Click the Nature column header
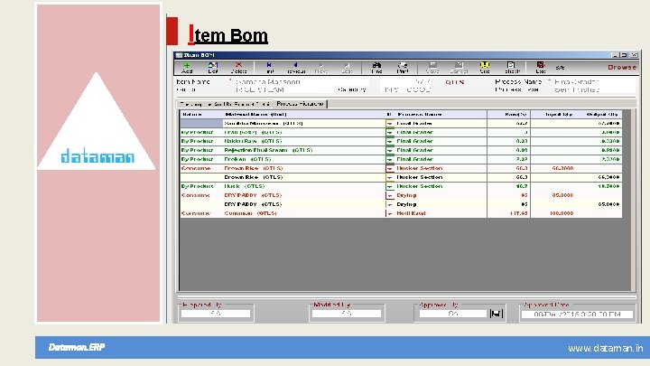The image size is (650, 366). 201,114
